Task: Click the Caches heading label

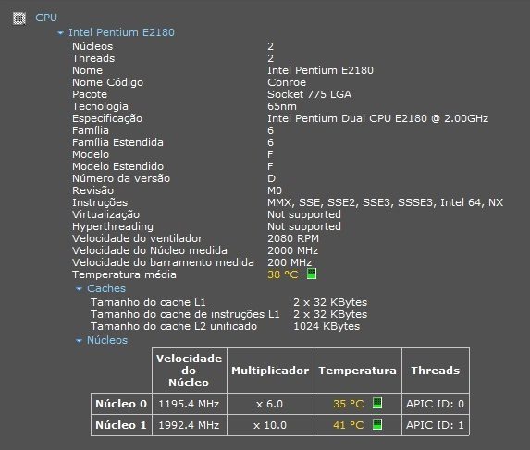Action: pyautogui.click(x=106, y=288)
